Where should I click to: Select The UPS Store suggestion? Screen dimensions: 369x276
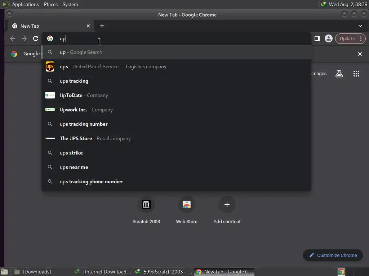pos(176,138)
